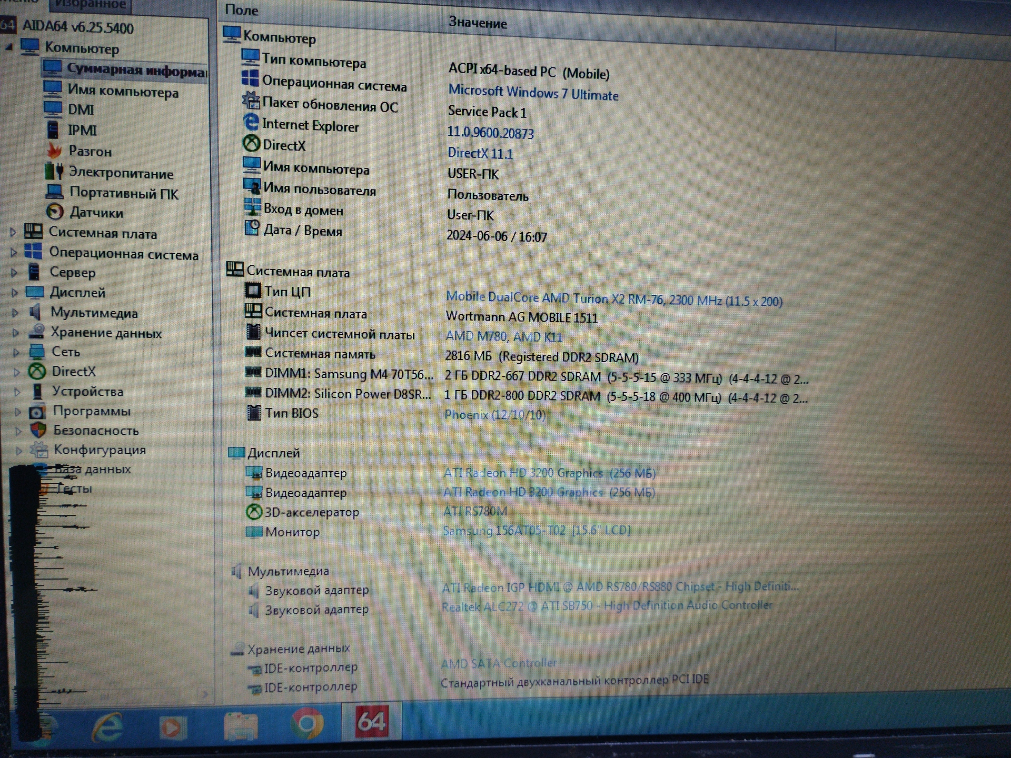Open the file explorer taskbar icon
This screenshot has width=1011, height=758.
241,726
